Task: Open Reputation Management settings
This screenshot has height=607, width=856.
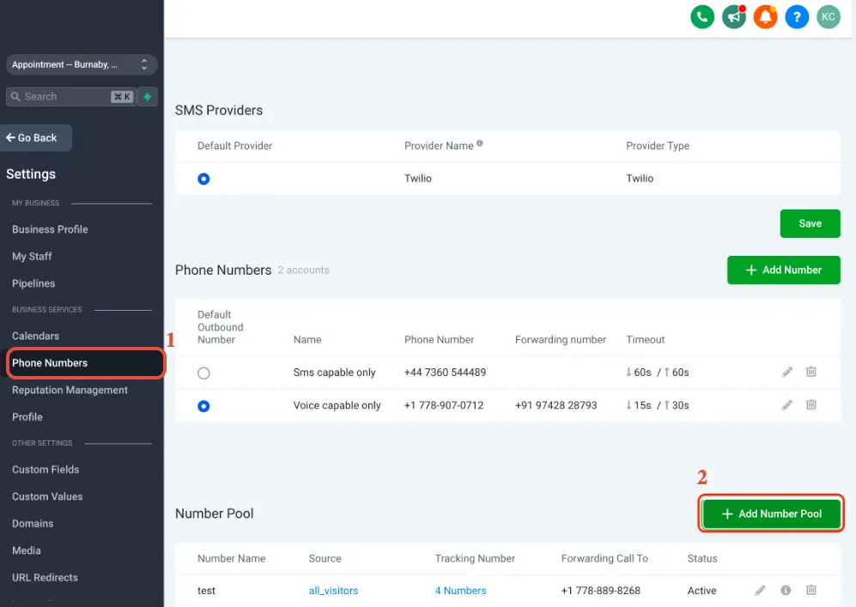Action: pyautogui.click(x=70, y=390)
